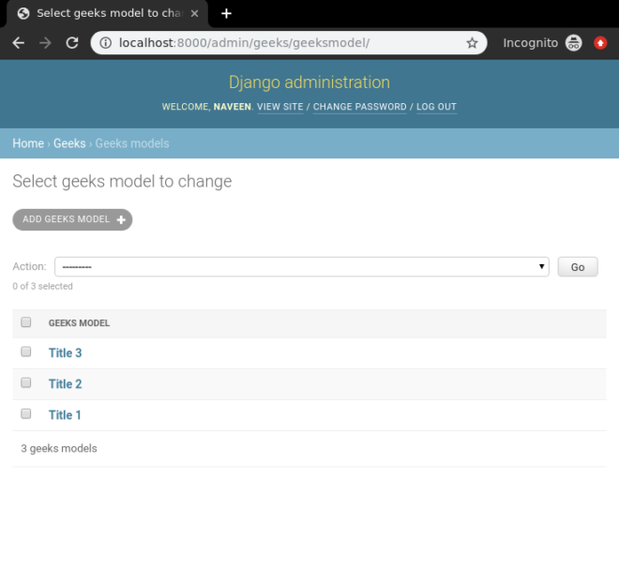Open a new tab with the plus icon

[x=226, y=13]
